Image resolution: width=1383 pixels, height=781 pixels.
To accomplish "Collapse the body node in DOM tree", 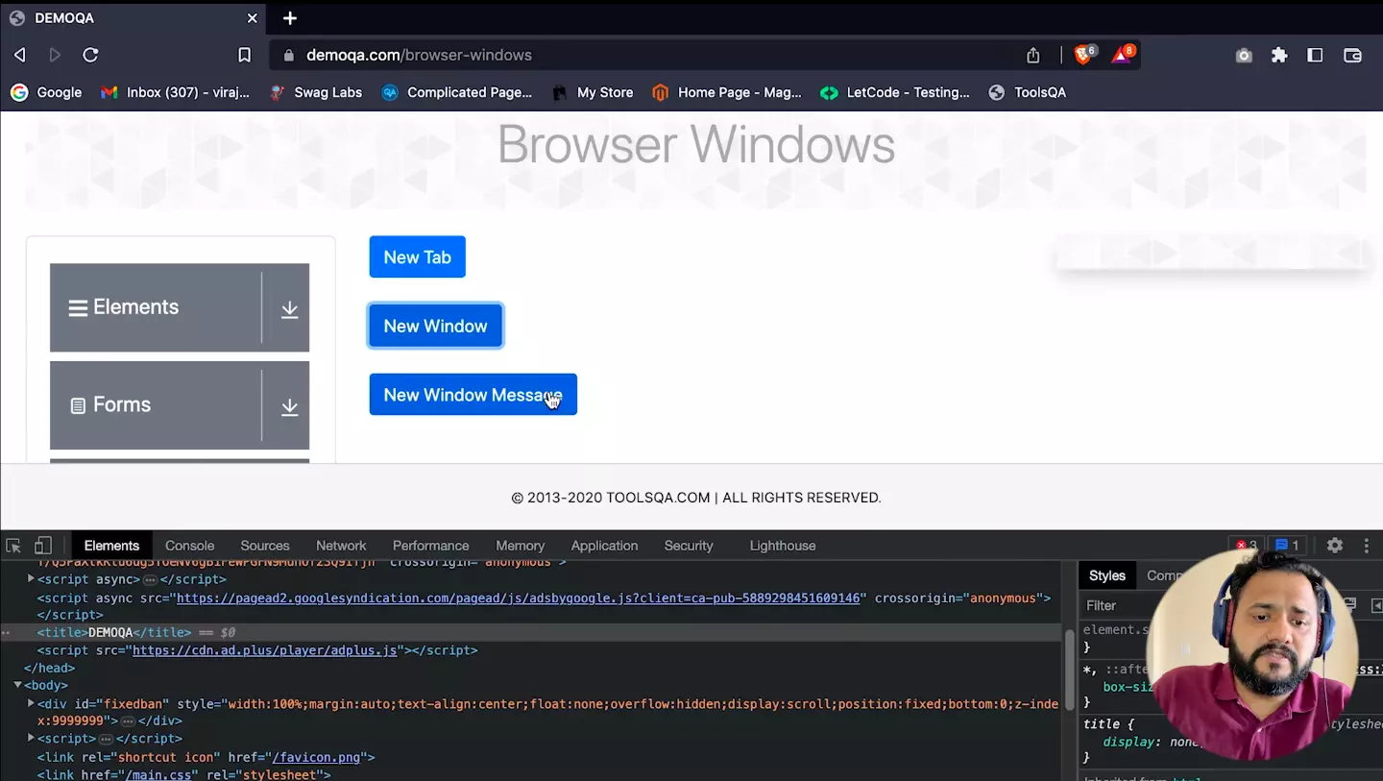I will coord(17,685).
